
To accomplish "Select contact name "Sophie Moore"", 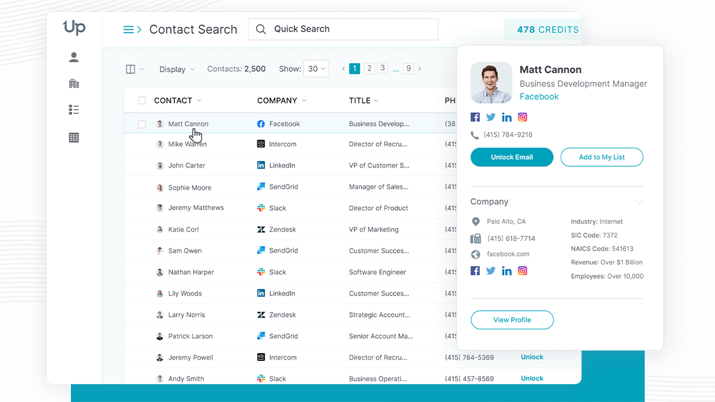I will pos(189,188).
